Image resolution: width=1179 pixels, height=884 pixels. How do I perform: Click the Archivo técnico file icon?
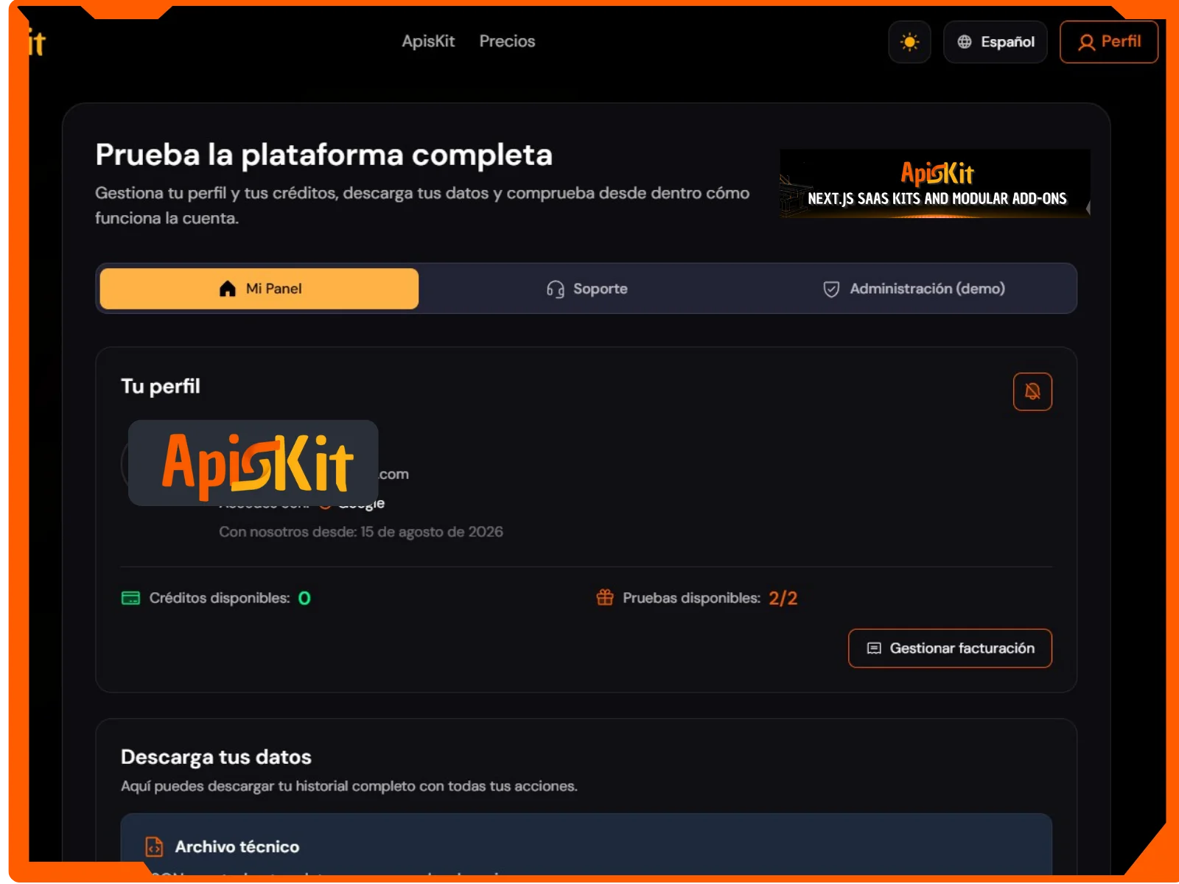pyautogui.click(x=154, y=847)
